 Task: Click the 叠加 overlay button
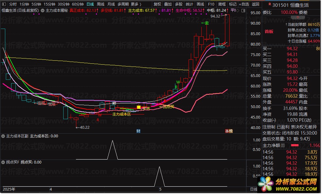[x=168, y=4]
